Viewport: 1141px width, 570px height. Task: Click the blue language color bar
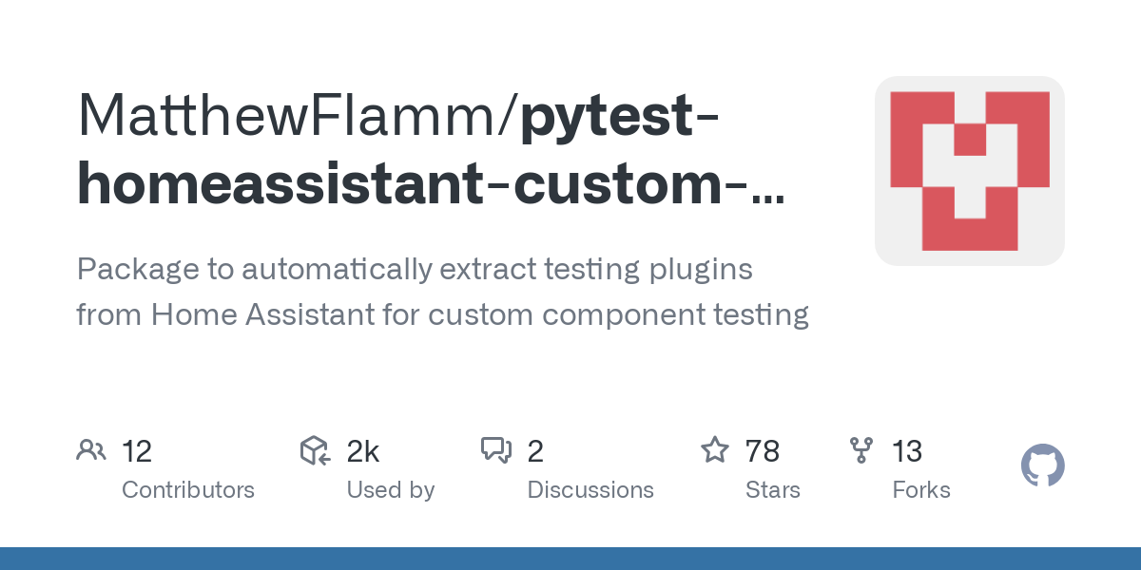coord(570,559)
